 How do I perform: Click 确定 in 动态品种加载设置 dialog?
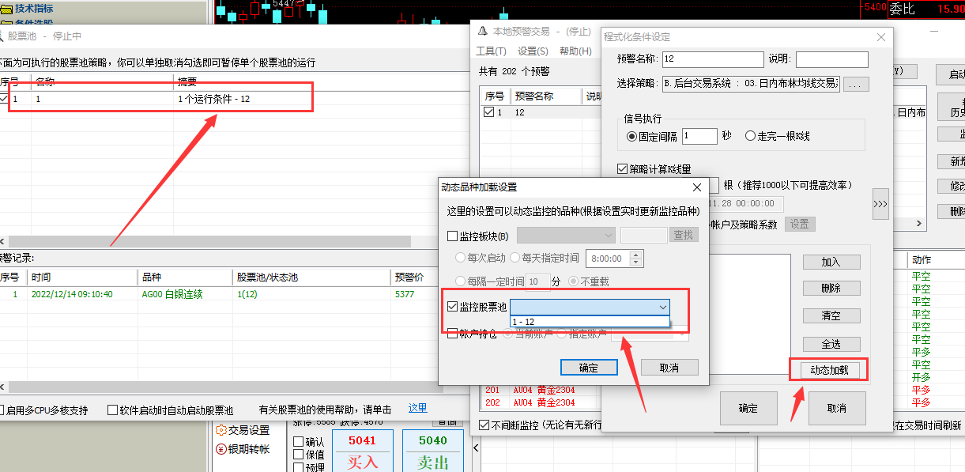coord(589,368)
